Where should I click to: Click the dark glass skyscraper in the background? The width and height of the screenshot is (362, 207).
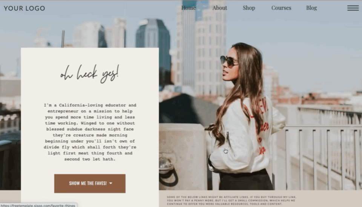pyautogui.click(x=153, y=44)
